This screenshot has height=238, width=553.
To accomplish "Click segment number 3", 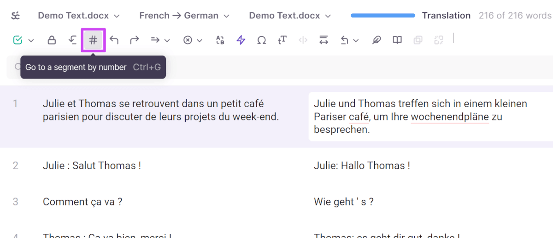I will point(15,201).
